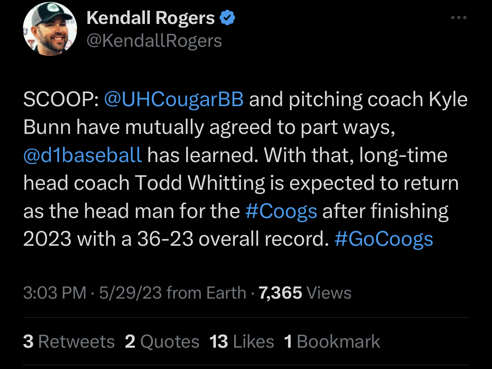The width and height of the screenshot is (492, 369).
Task: Open the three-dot more options menu
Action: (x=458, y=18)
